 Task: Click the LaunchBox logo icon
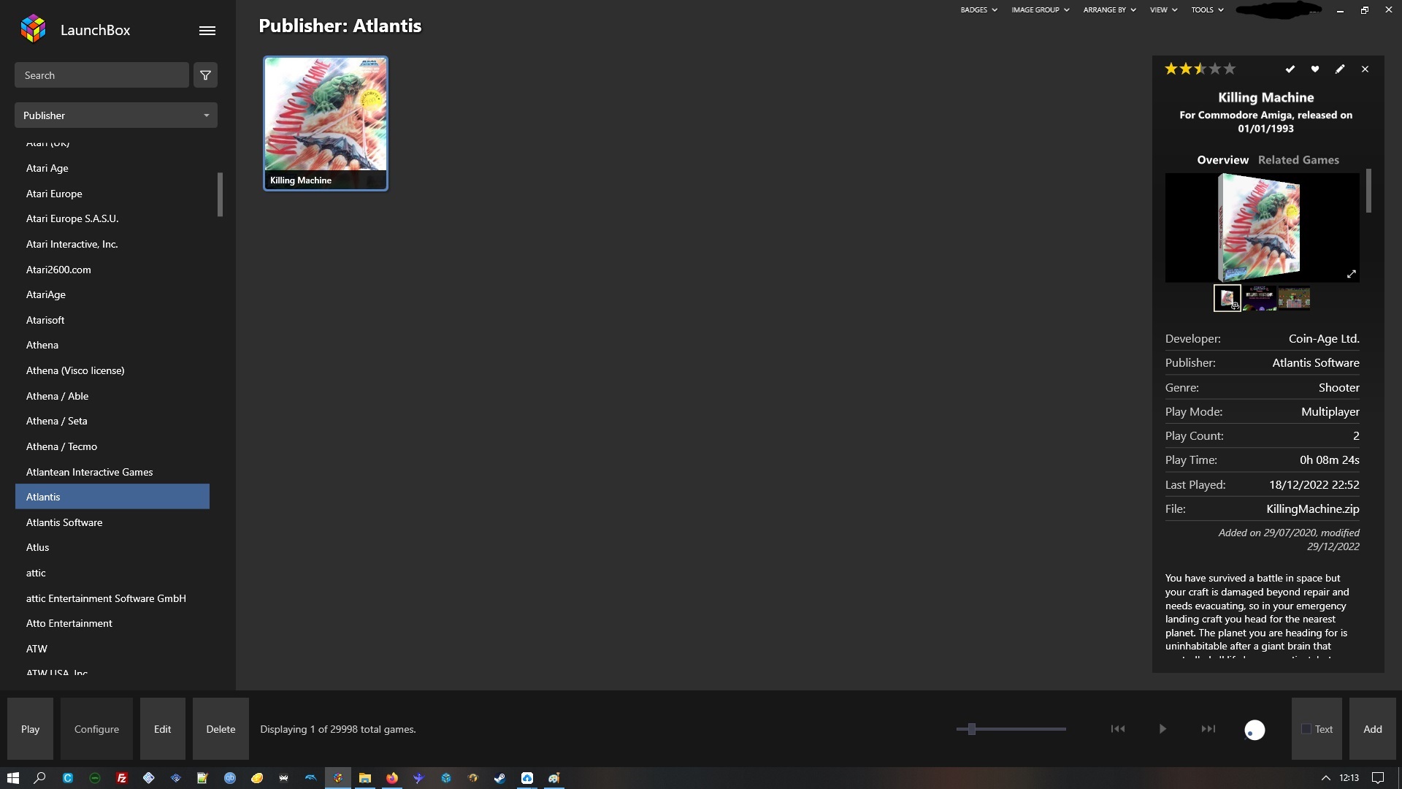(33, 29)
